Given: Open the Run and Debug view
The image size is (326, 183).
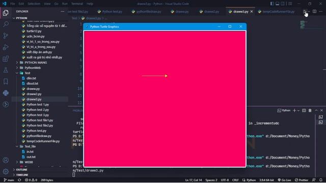Looking at the screenshot, I should coord(6,47).
